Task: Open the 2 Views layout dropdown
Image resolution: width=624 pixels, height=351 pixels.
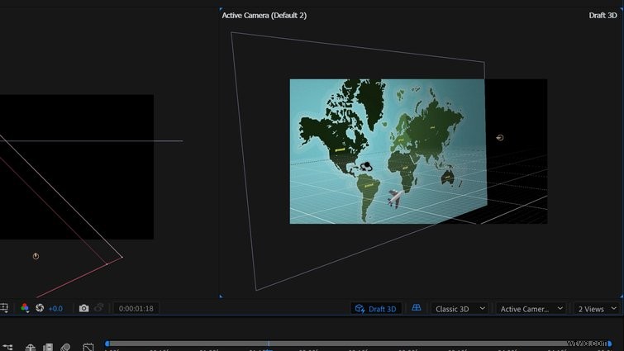Action: (597, 309)
